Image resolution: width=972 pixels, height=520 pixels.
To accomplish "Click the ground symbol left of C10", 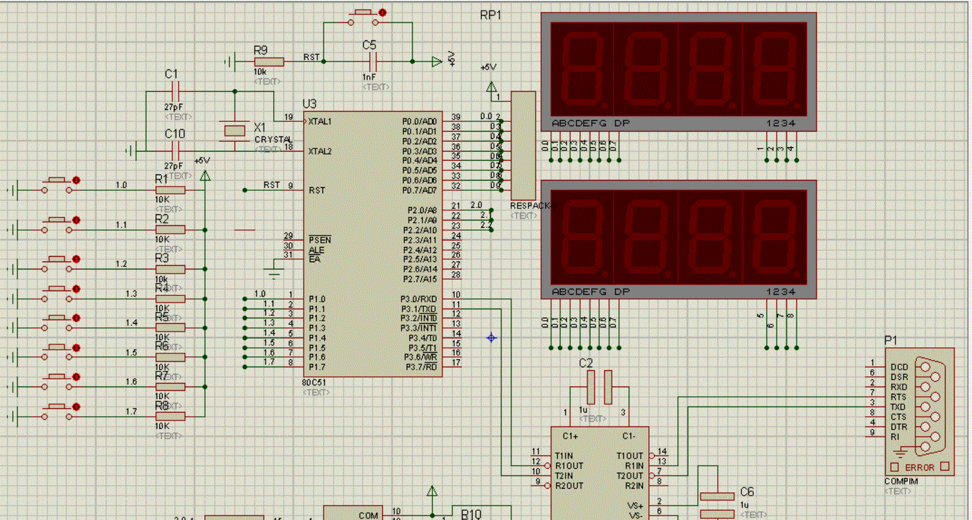I will coord(132,150).
